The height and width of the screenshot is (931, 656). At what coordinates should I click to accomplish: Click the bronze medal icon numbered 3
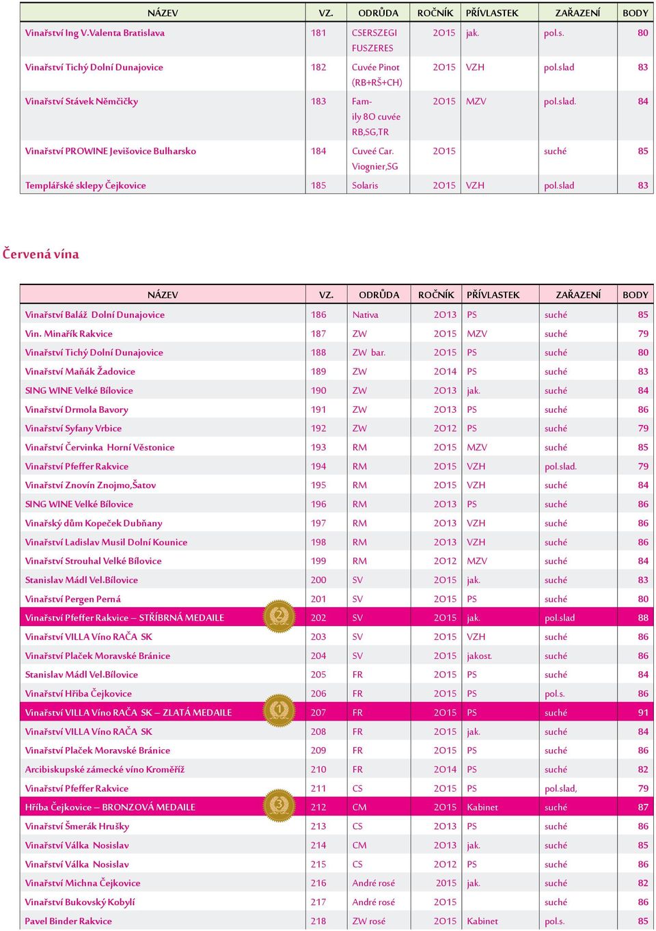(279, 805)
